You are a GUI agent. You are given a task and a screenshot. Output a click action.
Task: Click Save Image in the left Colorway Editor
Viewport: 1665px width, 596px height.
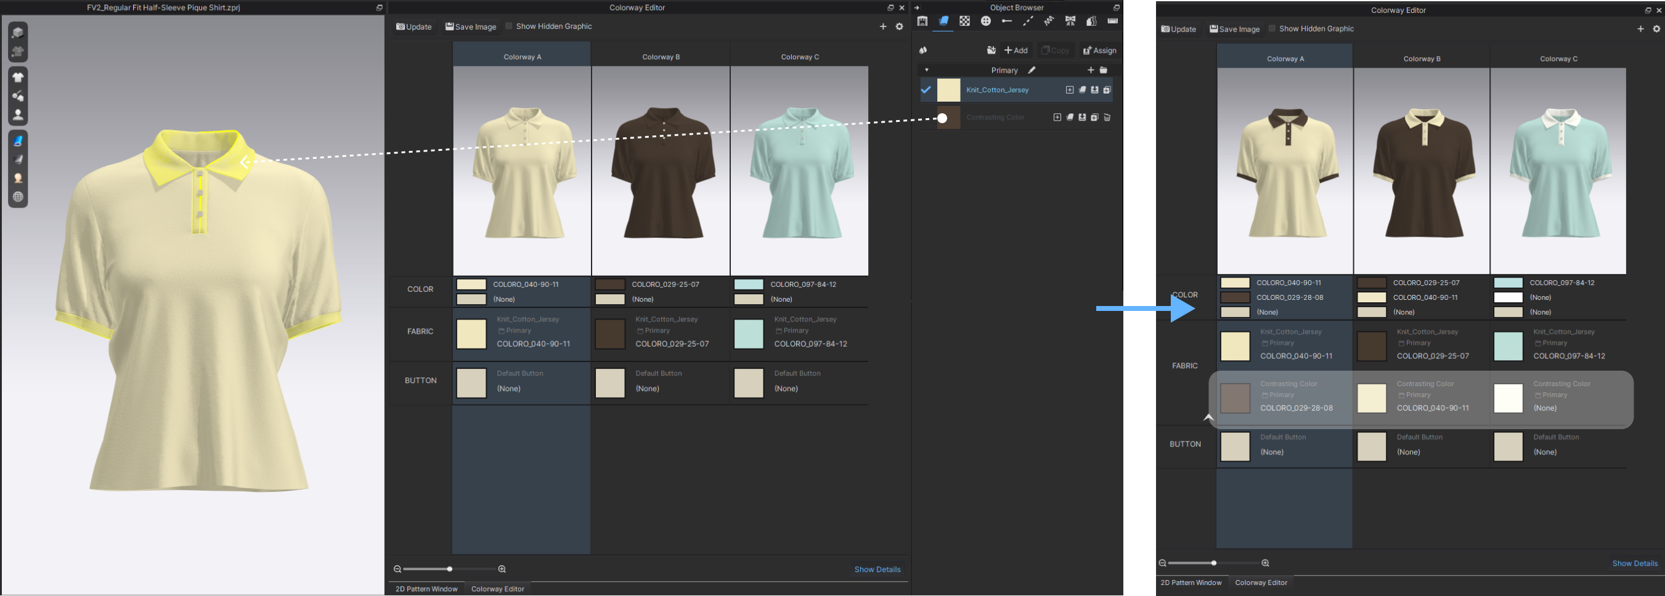(471, 26)
